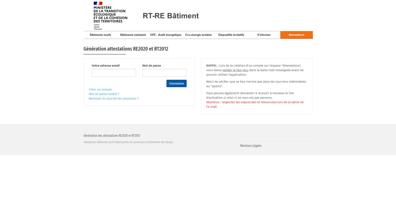This screenshot has width=396, height=198.
Task: Click the red Attention warning text
Action: pos(255,104)
